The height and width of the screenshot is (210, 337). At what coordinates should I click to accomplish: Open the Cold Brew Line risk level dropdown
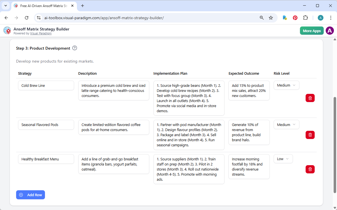(286, 85)
